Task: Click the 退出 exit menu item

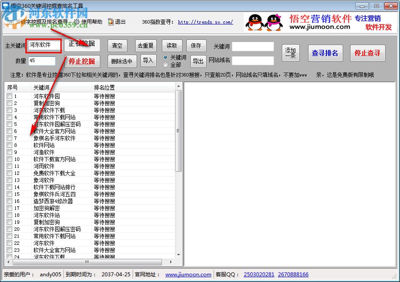Action: 120,22
